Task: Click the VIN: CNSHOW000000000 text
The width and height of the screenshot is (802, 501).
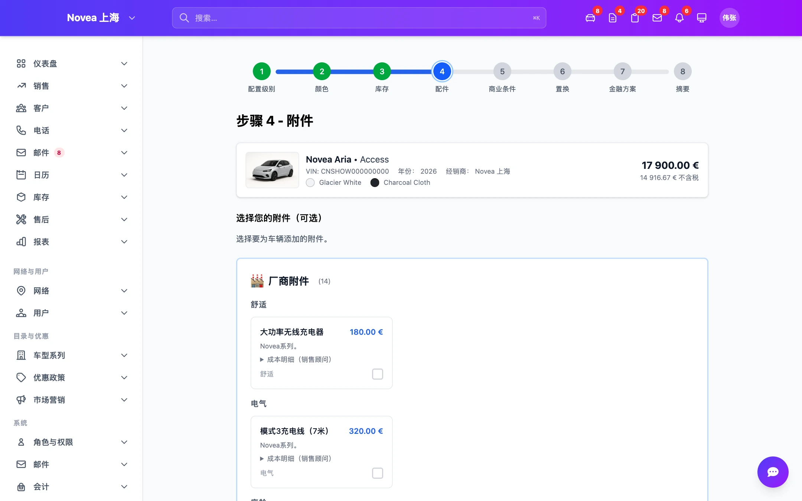Action: point(347,171)
